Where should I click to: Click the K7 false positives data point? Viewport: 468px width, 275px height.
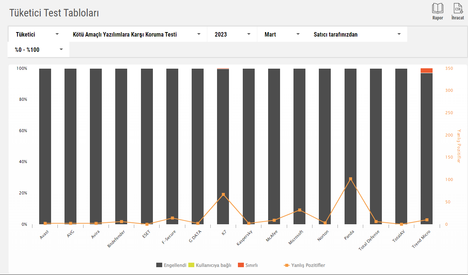point(223,194)
